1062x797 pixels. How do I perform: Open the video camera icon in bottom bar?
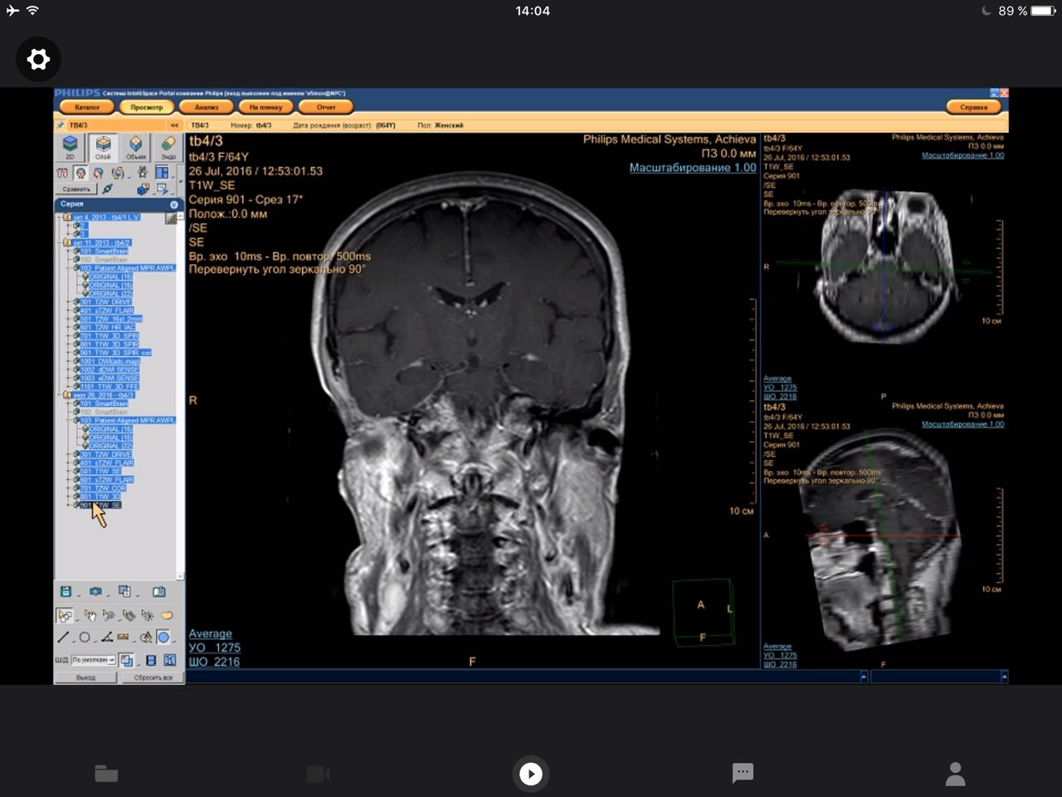(x=319, y=774)
